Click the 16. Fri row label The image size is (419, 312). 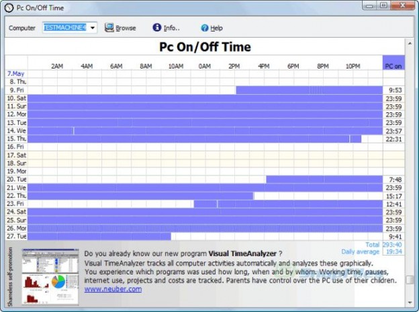[x=15, y=147]
